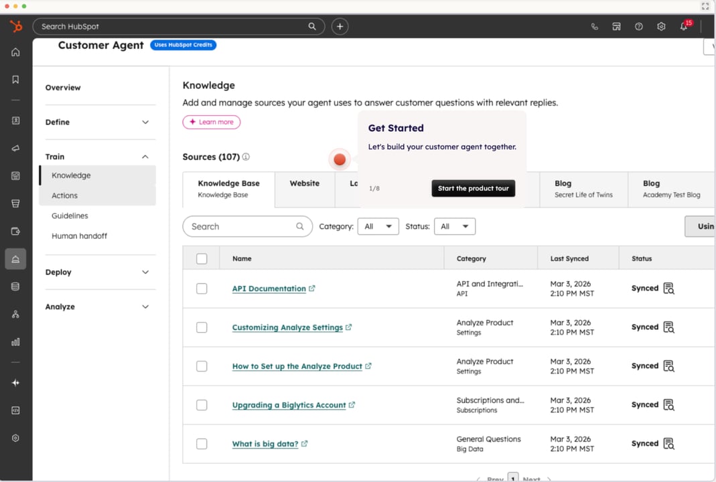Click Start the product tour
This screenshot has width=716, height=482.
click(x=473, y=188)
